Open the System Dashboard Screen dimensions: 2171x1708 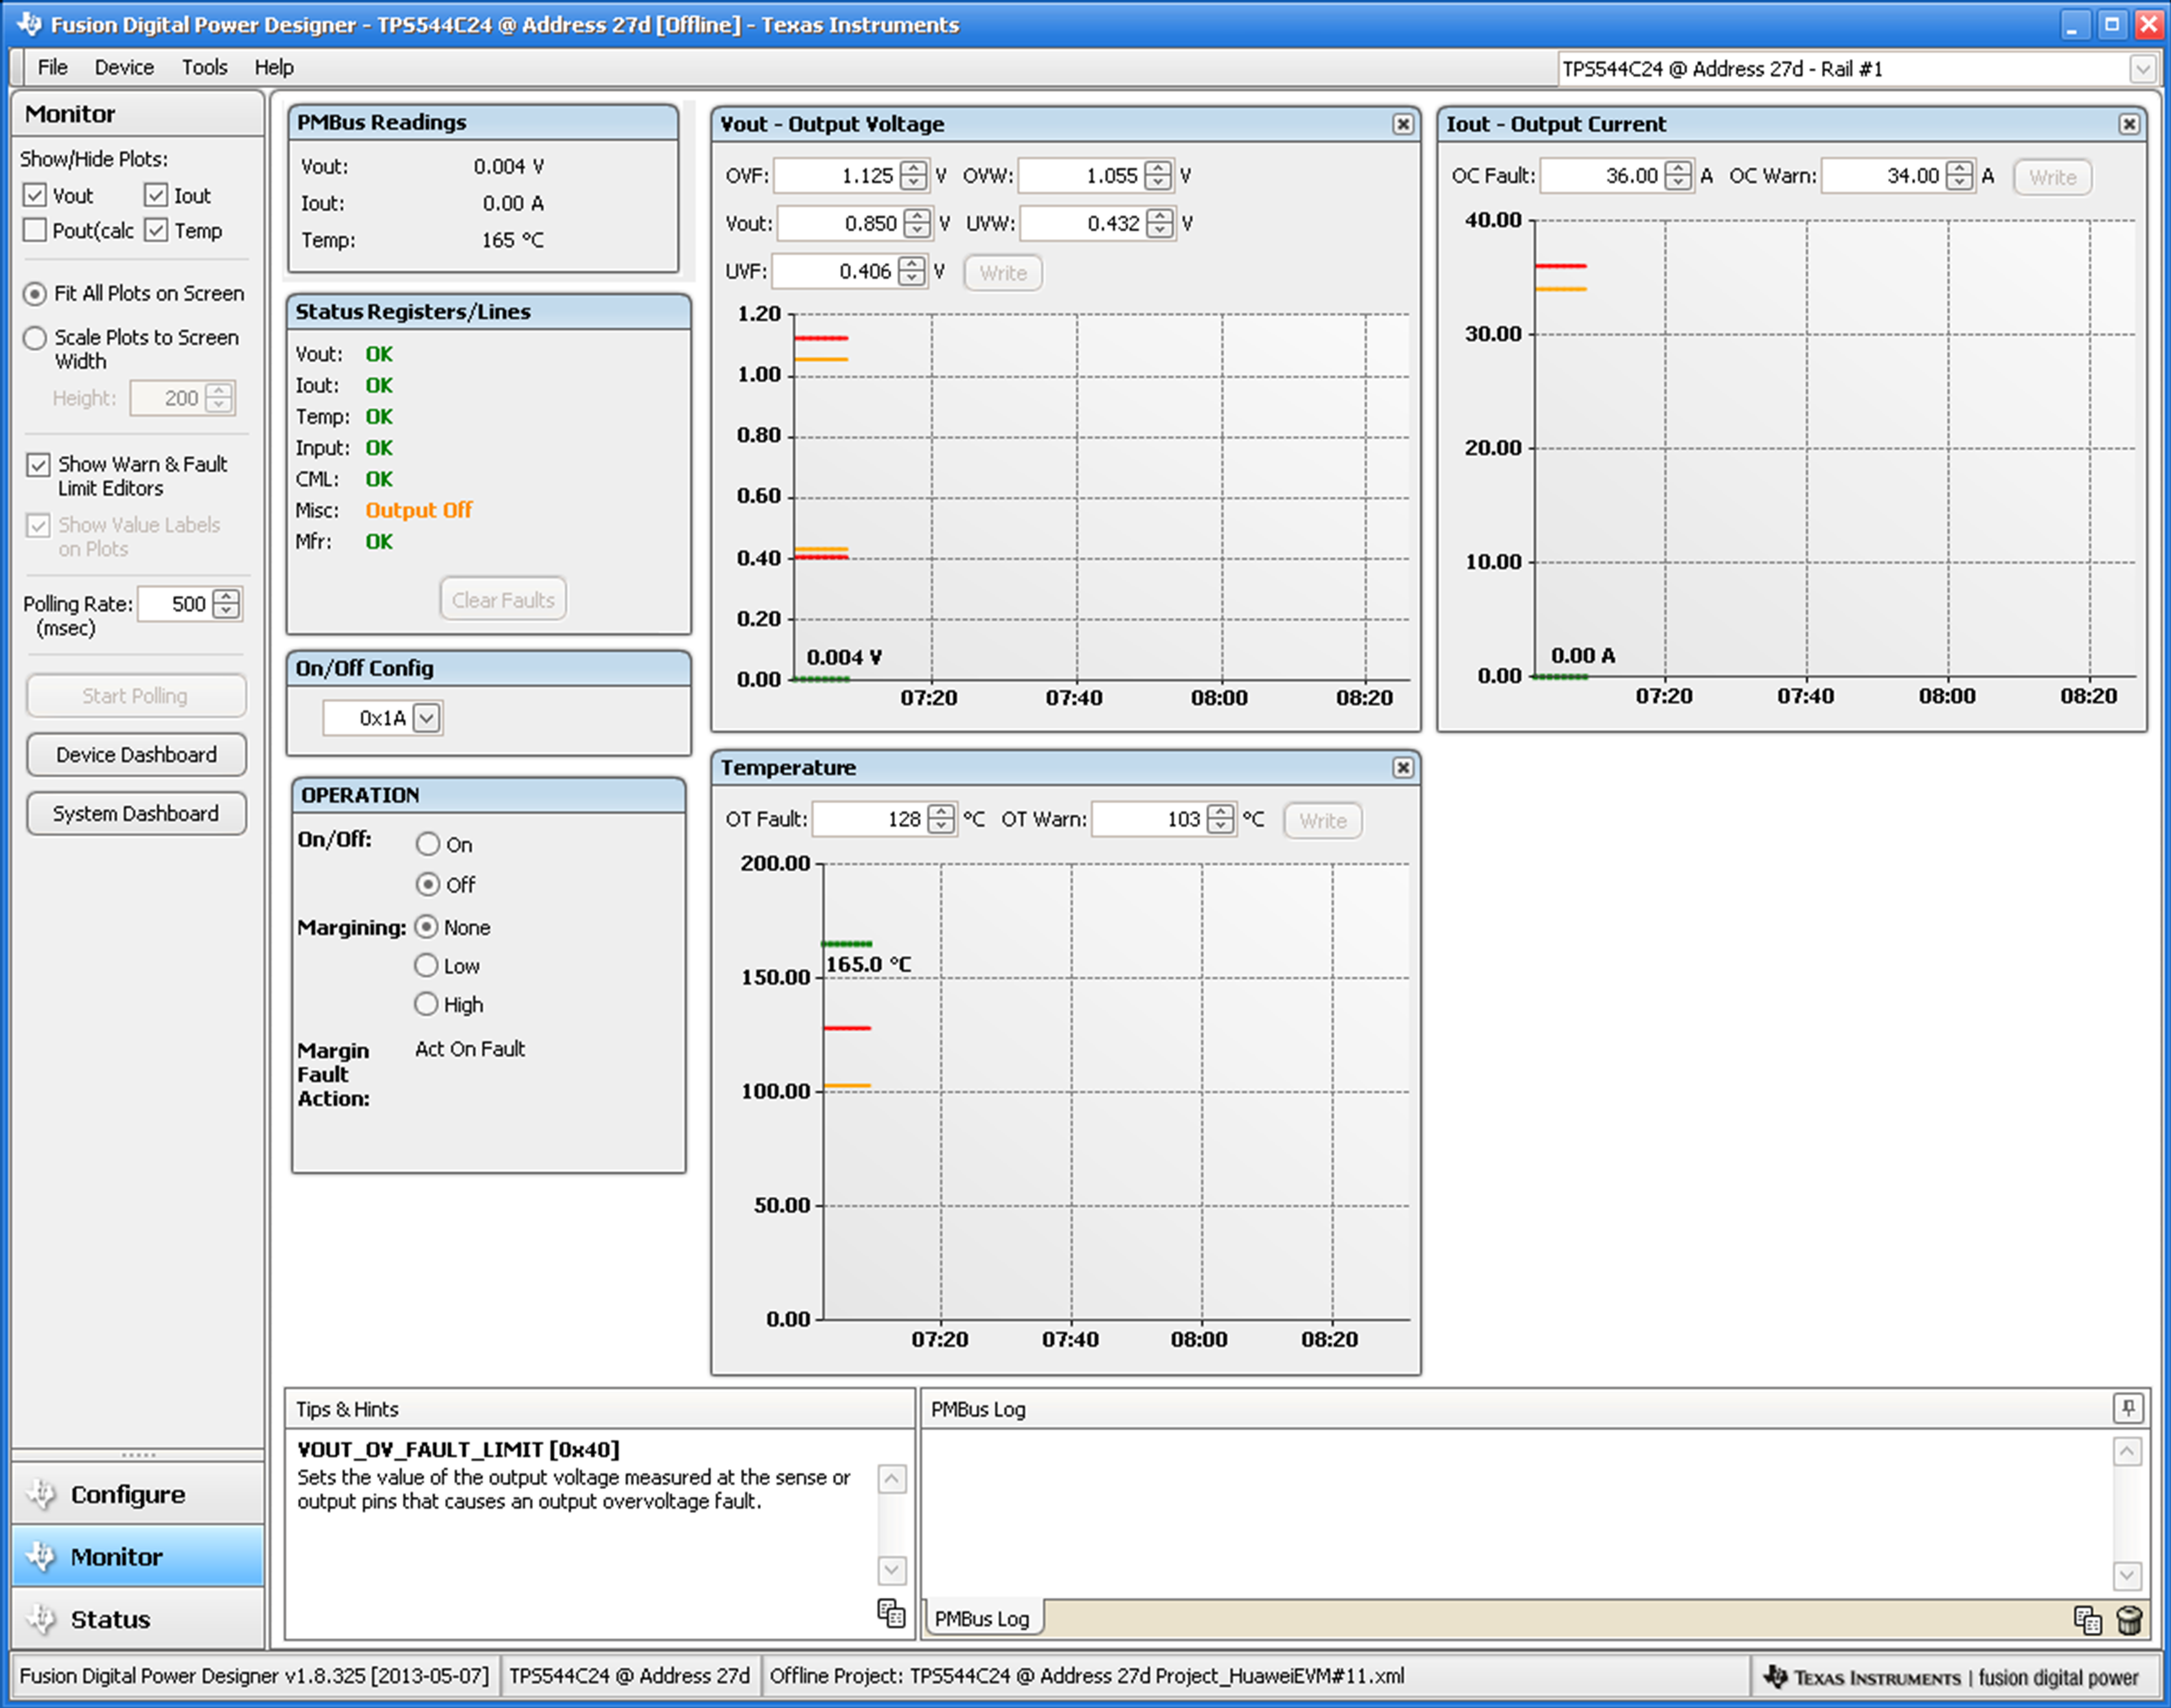[x=136, y=814]
